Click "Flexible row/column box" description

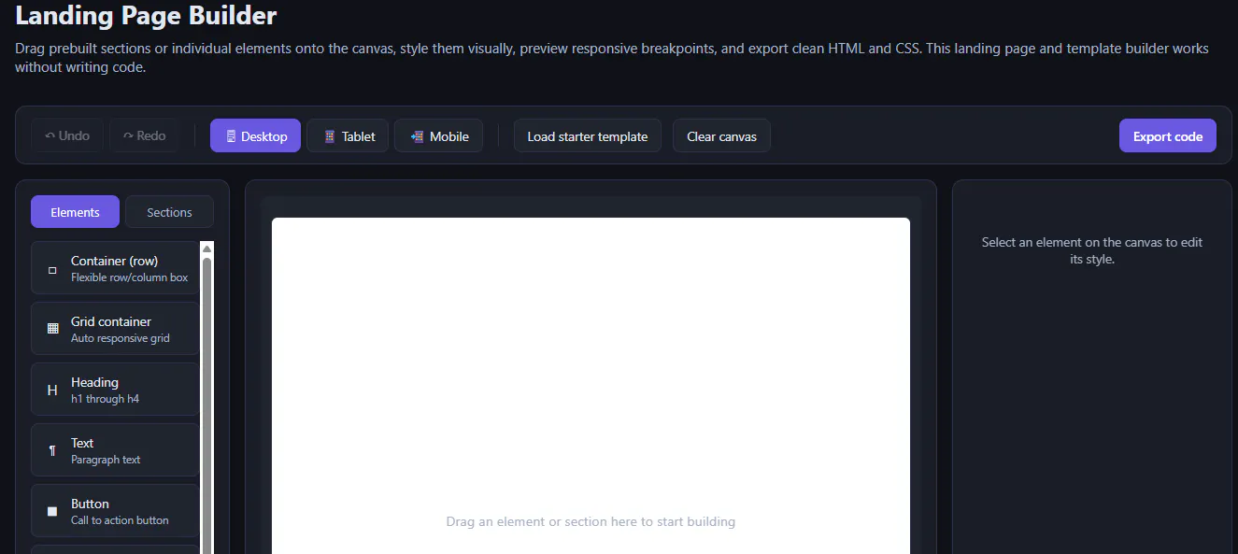point(129,277)
